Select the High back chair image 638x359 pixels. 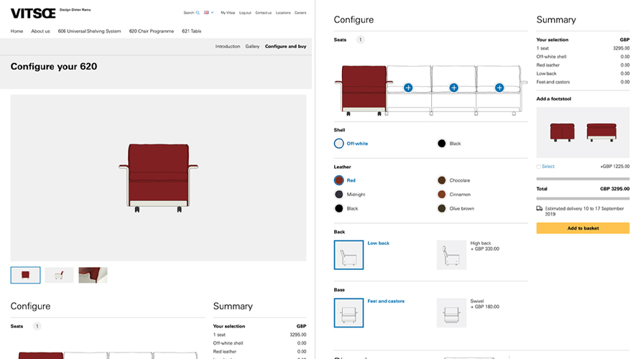[451, 255]
